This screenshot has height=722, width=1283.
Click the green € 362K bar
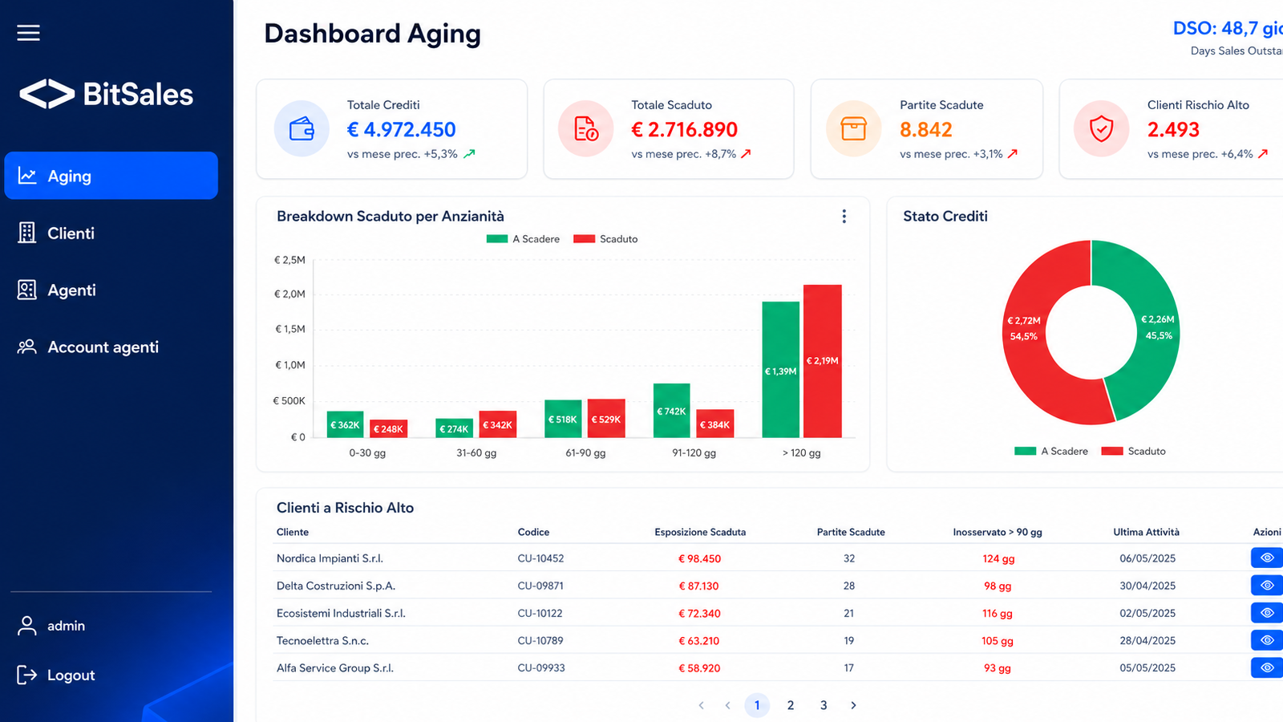coord(345,424)
